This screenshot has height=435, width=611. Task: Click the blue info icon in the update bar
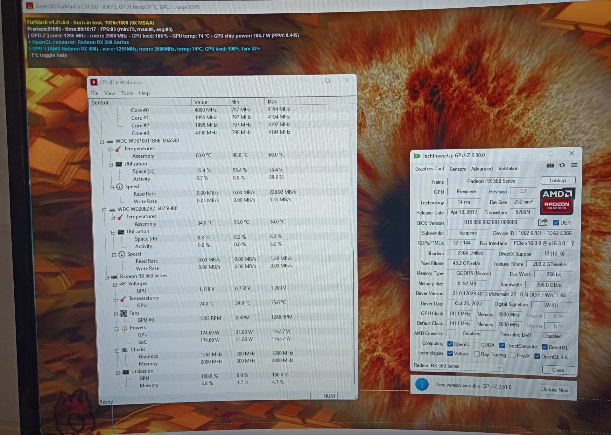point(422,385)
